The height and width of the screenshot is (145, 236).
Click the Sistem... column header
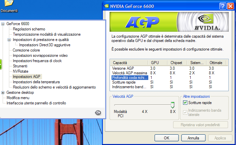pos(197,63)
